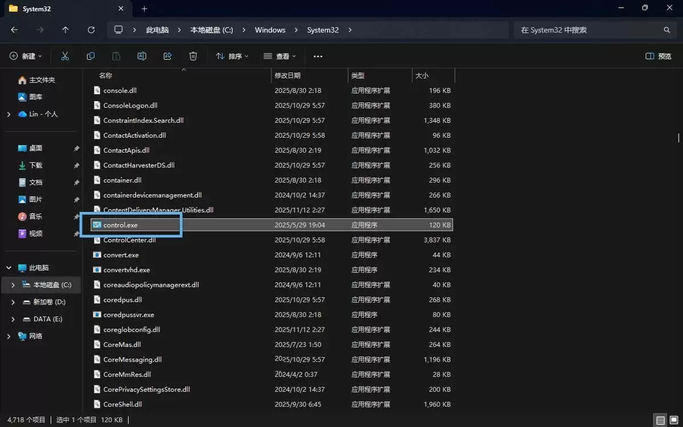Click the Delete (trash) toolbar icon
Image resolution: width=683 pixels, height=427 pixels.
click(193, 56)
